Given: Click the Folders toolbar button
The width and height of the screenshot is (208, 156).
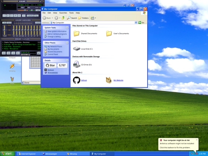Looking at the screenshot, I should pyautogui.click(x=83, y=18).
